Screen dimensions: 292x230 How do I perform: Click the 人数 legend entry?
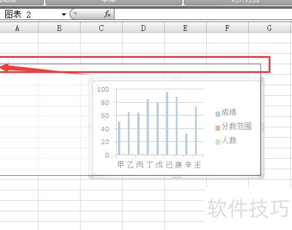226,140
